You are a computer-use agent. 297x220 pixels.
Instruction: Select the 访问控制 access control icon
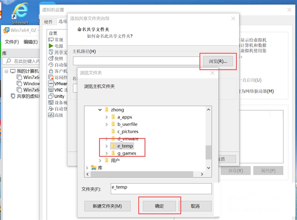click(51, 77)
